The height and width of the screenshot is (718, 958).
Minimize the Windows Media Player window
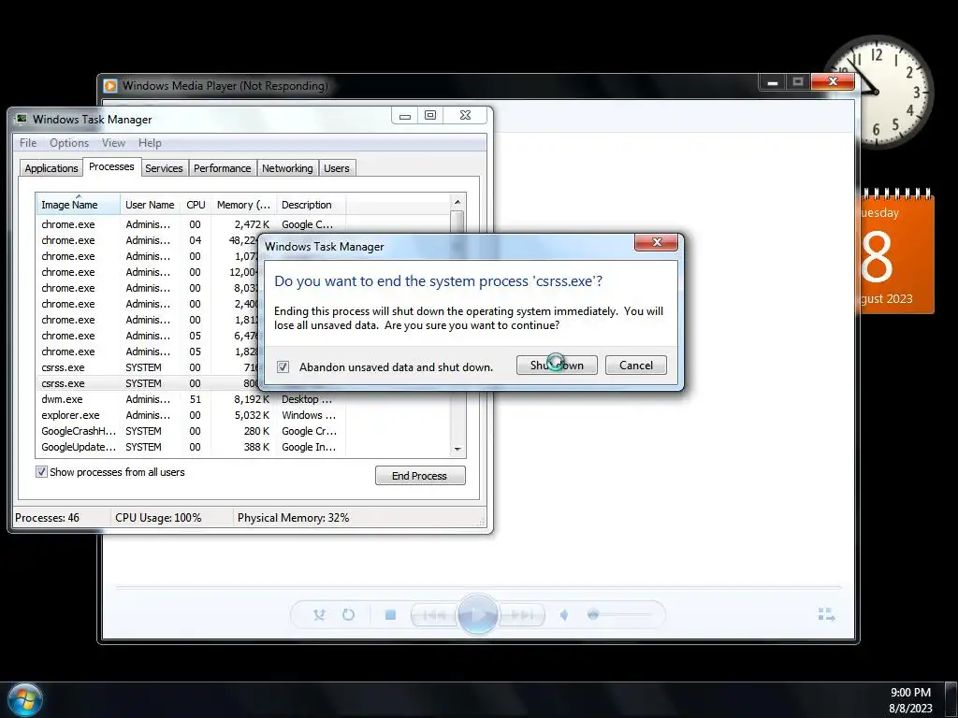[x=772, y=82]
